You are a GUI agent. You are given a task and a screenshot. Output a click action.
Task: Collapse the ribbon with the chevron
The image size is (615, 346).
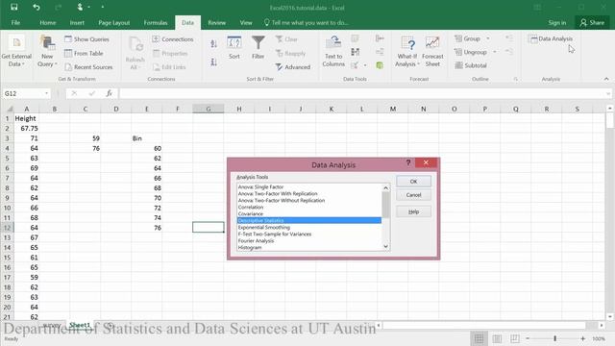pos(606,79)
